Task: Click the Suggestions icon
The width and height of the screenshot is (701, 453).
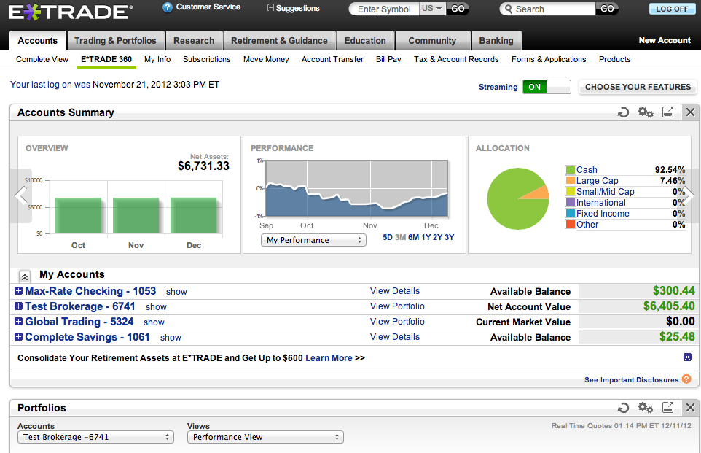Action: click(x=270, y=8)
